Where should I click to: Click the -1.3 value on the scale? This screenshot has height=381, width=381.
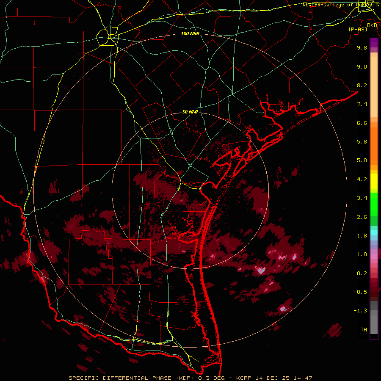(x=360, y=311)
